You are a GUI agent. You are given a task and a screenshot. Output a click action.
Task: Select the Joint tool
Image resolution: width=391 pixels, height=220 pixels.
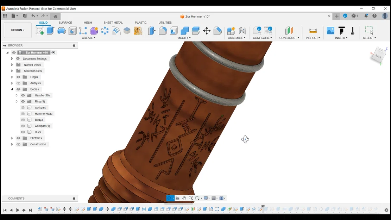click(242, 31)
